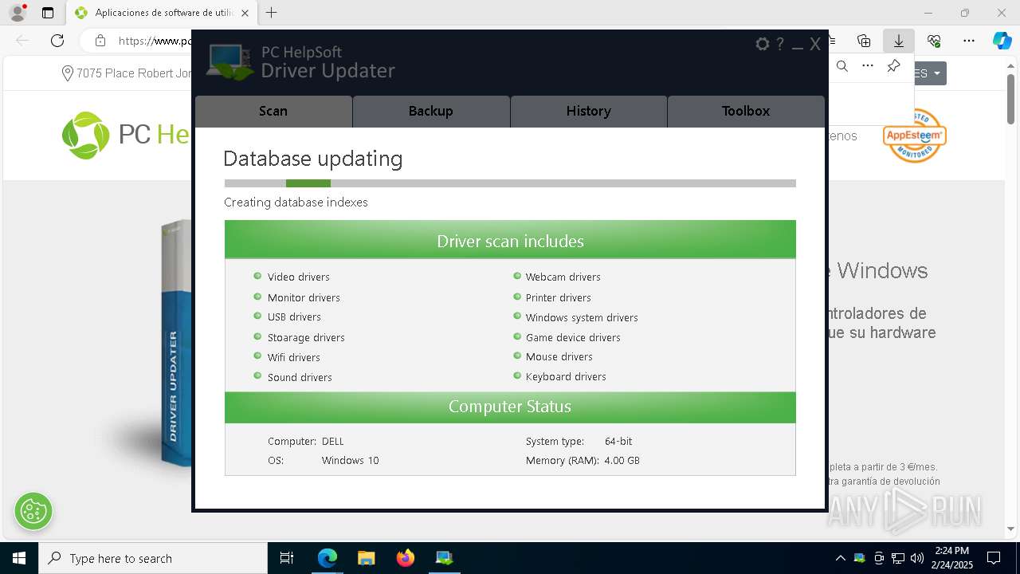Open more options in downloads flyout
The width and height of the screenshot is (1020, 574).
pyautogui.click(x=868, y=66)
